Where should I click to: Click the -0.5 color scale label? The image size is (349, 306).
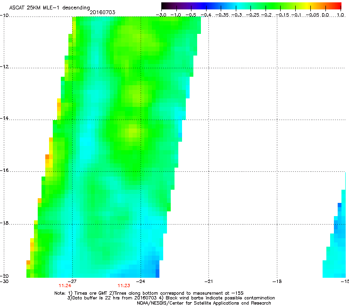tap(191, 15)
